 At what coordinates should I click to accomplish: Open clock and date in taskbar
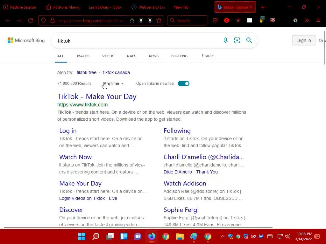[x=304, y=236]
